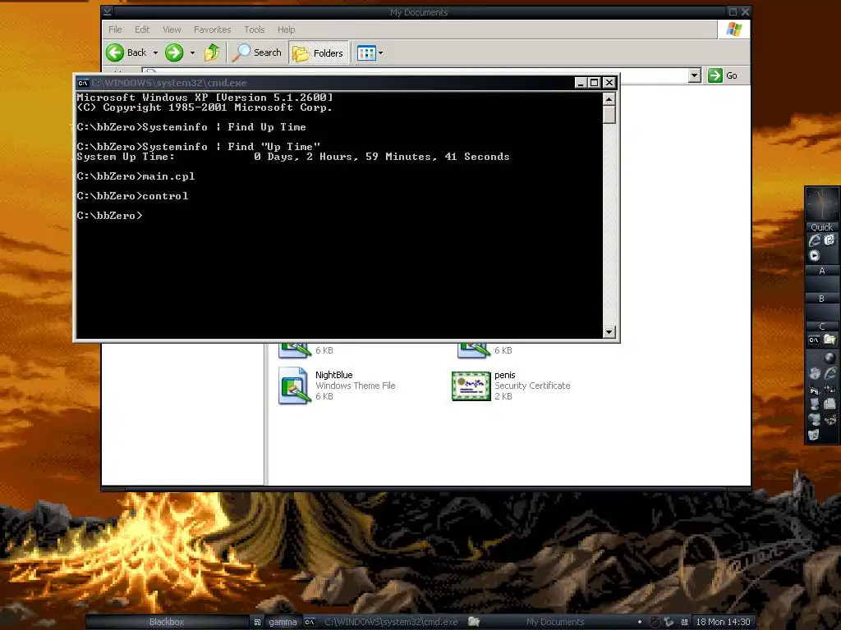The image size is (841, 630).
Task: Select the Security Certificate file icon
Action: (471, 386)
